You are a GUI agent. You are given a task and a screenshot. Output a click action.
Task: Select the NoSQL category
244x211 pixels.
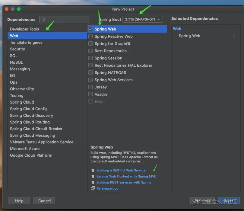click(47, 62)
